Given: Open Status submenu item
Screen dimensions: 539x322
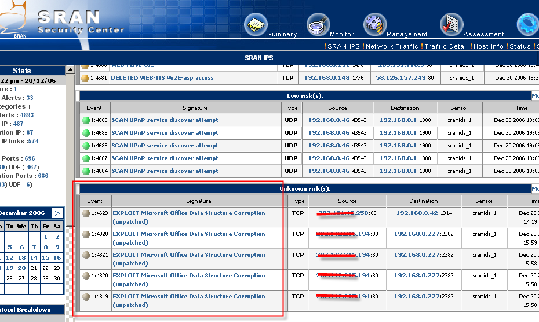Looking at the screenshot, I should pos(520,46).
